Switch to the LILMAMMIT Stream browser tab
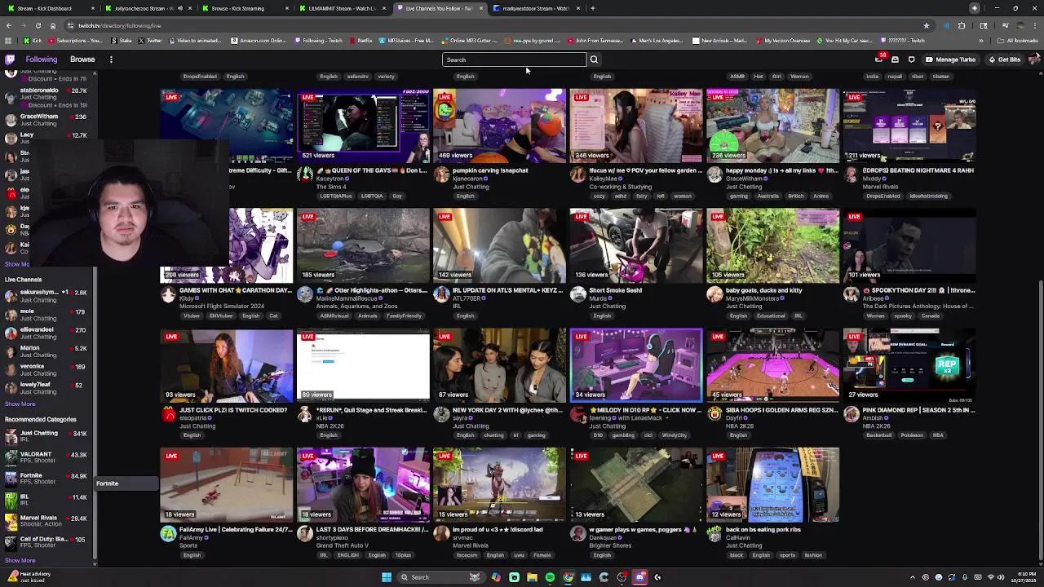 click(x=343, y=8)
